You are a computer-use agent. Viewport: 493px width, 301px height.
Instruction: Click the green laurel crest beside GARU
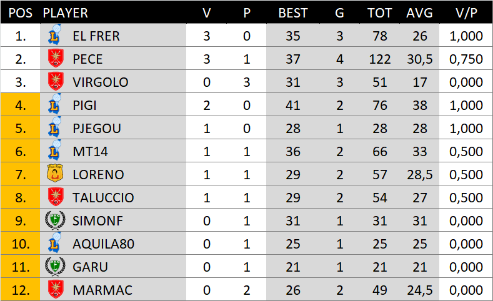pyautogui.click(x=56, y=267)
